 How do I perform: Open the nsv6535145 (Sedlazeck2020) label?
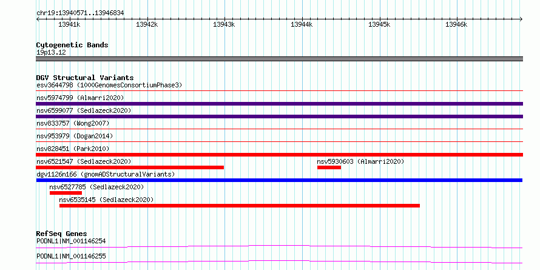click(x=106, y=200)
